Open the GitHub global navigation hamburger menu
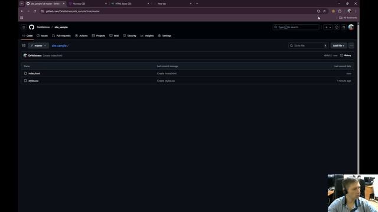378x212 pixels. click(x=24, y=27)
